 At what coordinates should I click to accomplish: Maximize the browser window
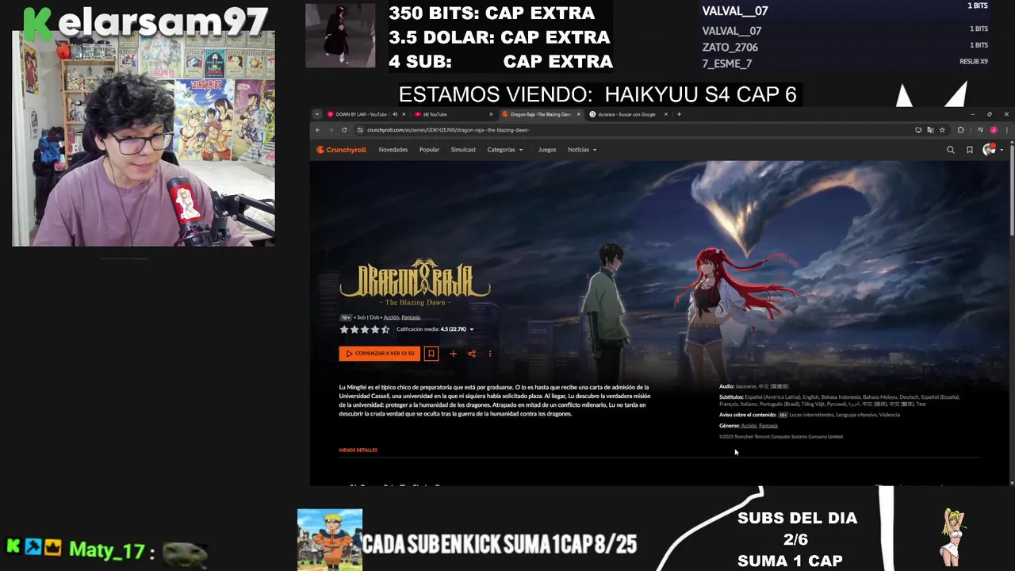(990, 114)
